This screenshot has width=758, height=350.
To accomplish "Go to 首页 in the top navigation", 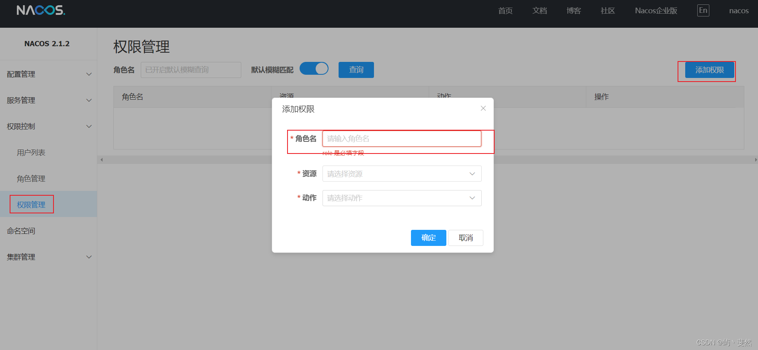I will click(505, 10).
